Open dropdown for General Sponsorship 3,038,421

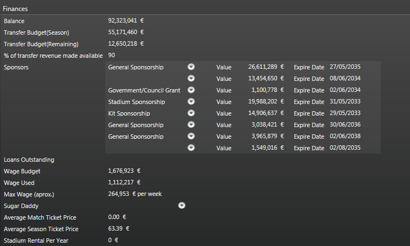(191, 124)
